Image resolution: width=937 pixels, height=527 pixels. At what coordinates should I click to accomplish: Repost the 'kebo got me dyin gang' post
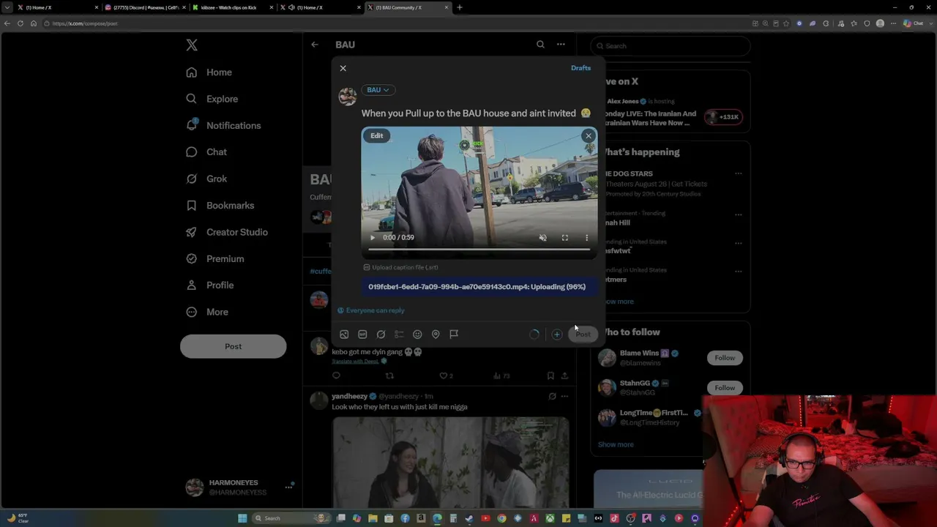[x=389, y=375]
